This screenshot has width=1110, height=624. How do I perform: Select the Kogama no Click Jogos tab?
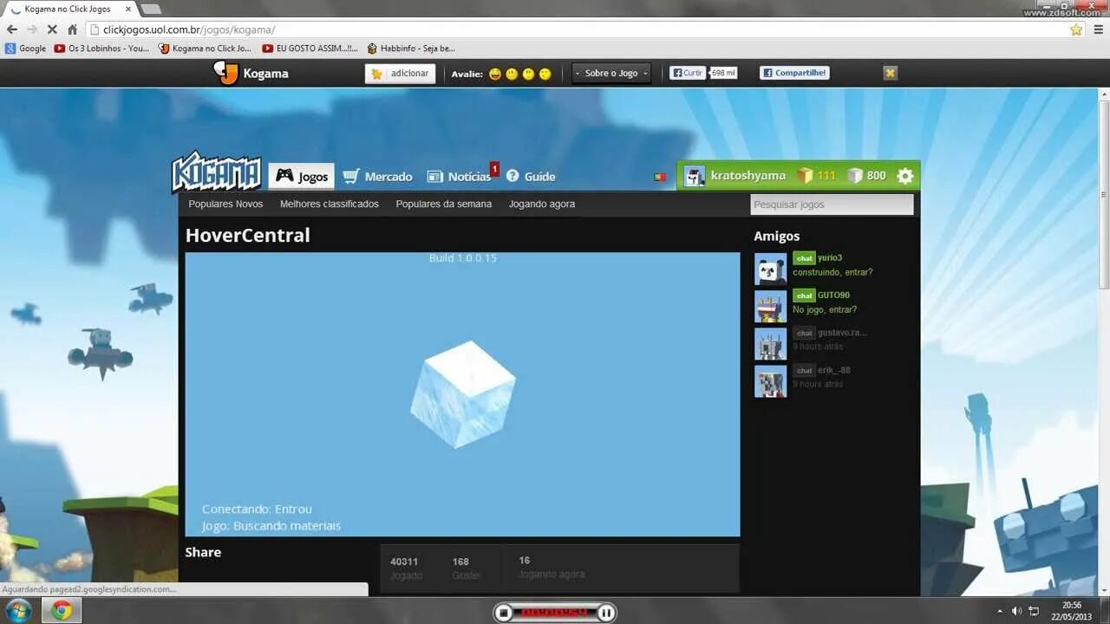click(69, 9)
